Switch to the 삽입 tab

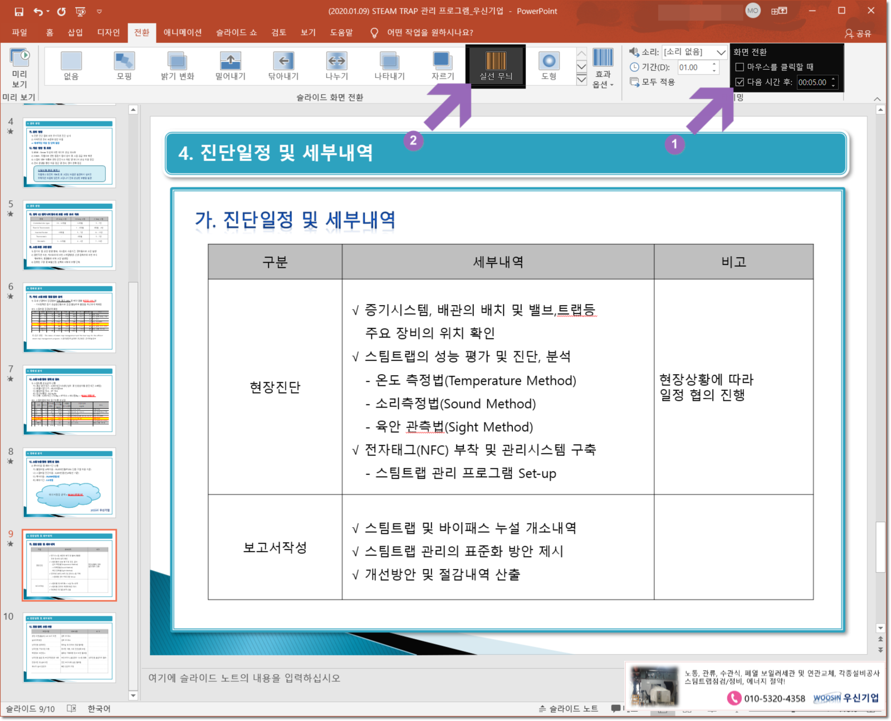coord(75,32)
